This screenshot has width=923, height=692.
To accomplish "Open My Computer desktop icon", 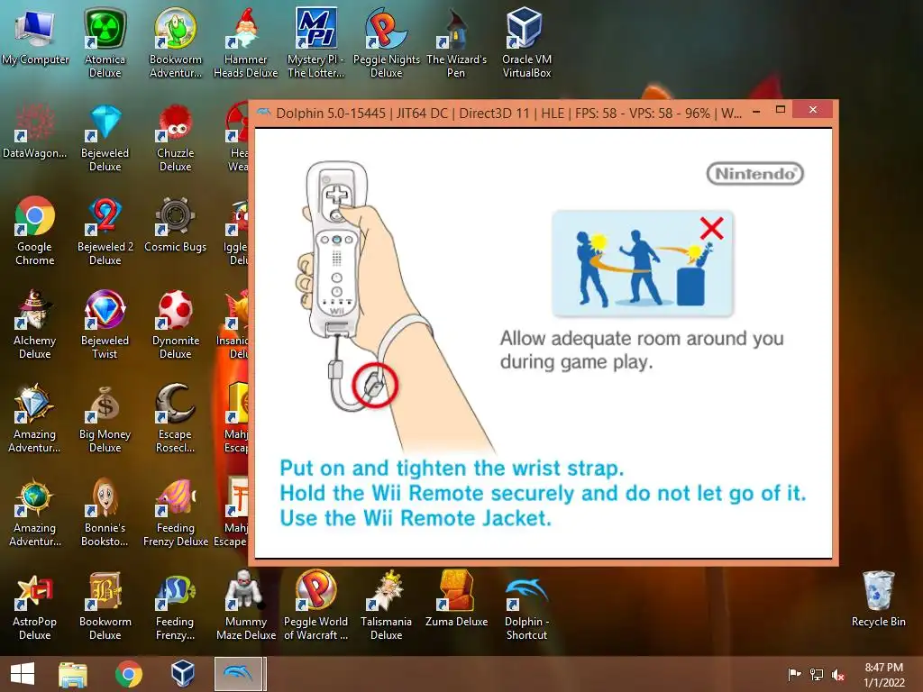I will pos(35,37).
